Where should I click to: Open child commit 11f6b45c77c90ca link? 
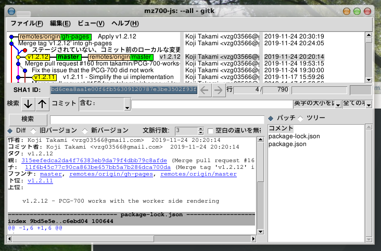tap(98, 167)
